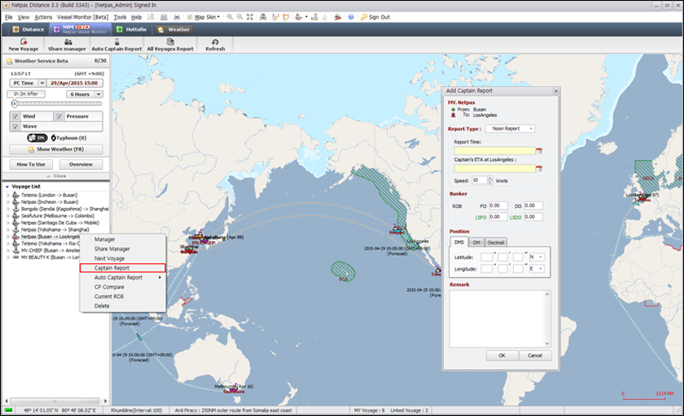Click the first toolbar icon after the Help menu

tap(151, 17)
